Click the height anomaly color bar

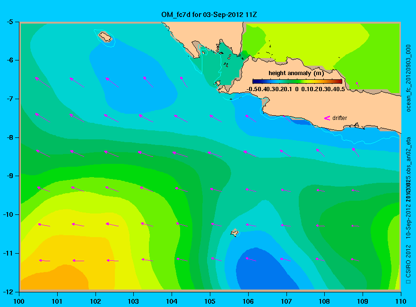click(297, 81)
